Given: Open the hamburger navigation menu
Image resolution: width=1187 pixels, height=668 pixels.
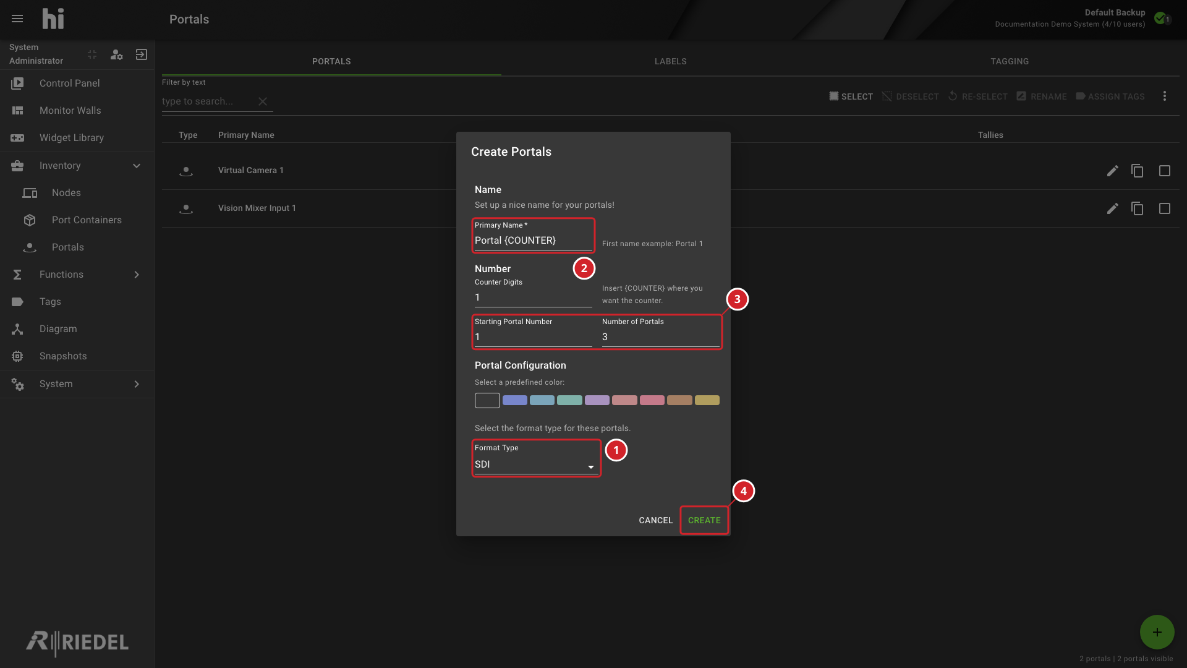Looking at the screenshot, I should (17, 19).
